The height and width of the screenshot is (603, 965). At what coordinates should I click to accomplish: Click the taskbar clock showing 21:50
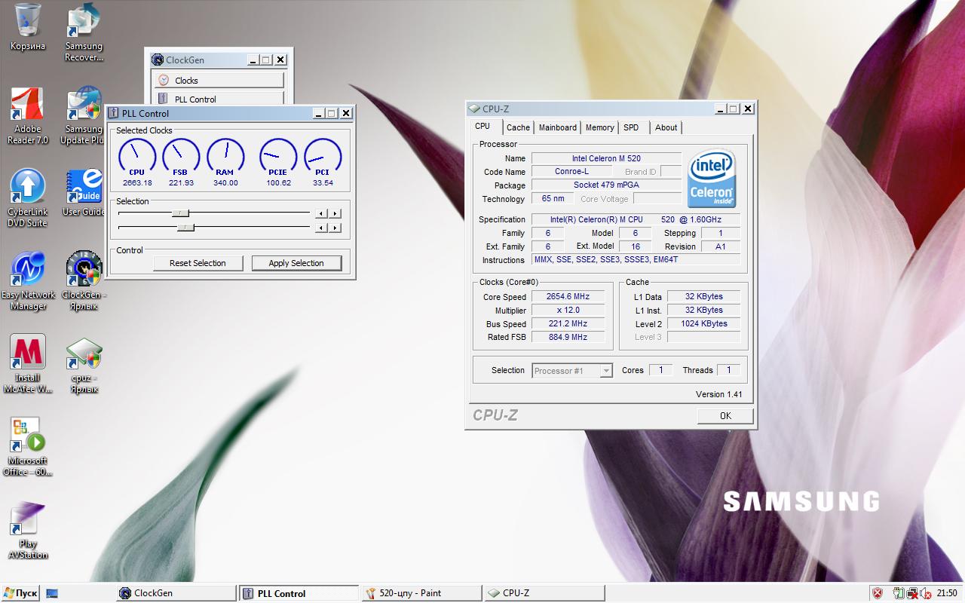[x=948, y=593]
